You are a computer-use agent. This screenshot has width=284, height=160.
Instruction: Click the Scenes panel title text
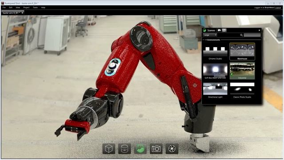point(211,30)
